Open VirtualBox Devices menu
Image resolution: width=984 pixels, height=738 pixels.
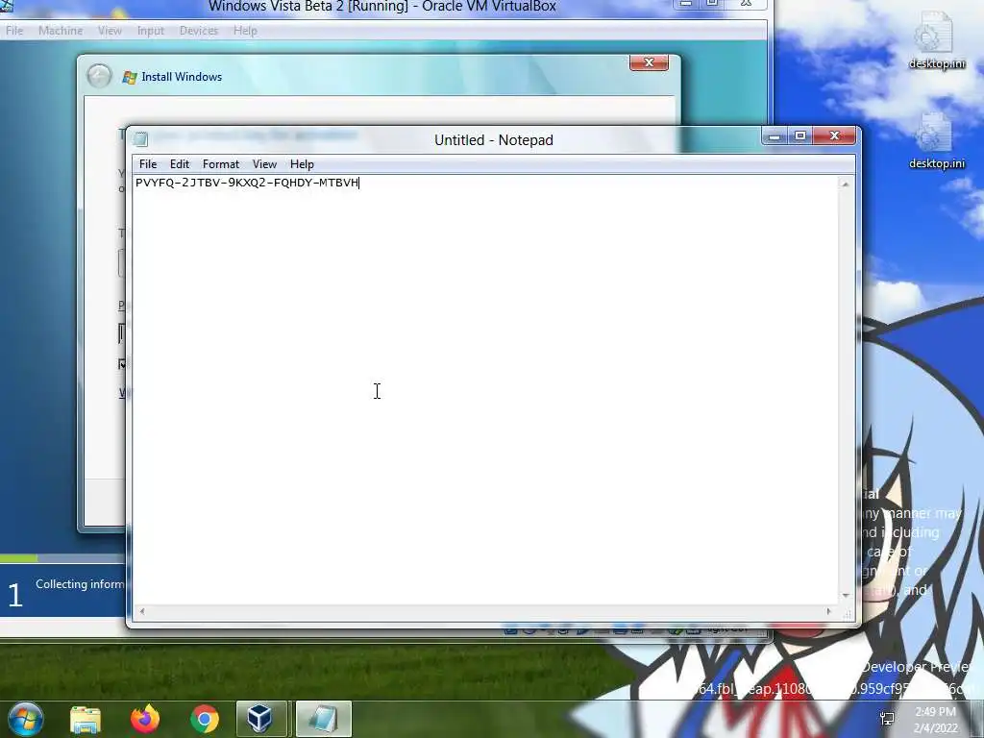(199, 30)
